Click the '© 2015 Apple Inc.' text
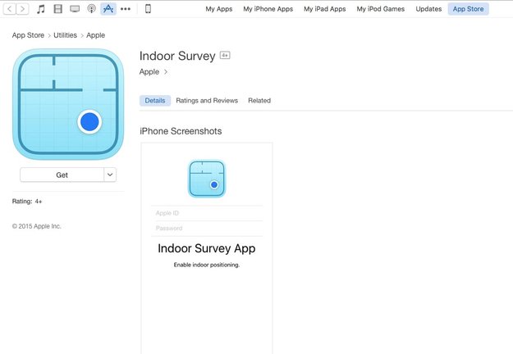 pos(37,226)
